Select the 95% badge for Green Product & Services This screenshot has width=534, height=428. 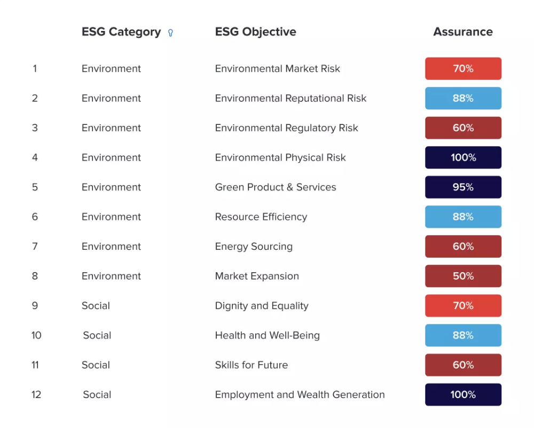click(x=462, y=187)
